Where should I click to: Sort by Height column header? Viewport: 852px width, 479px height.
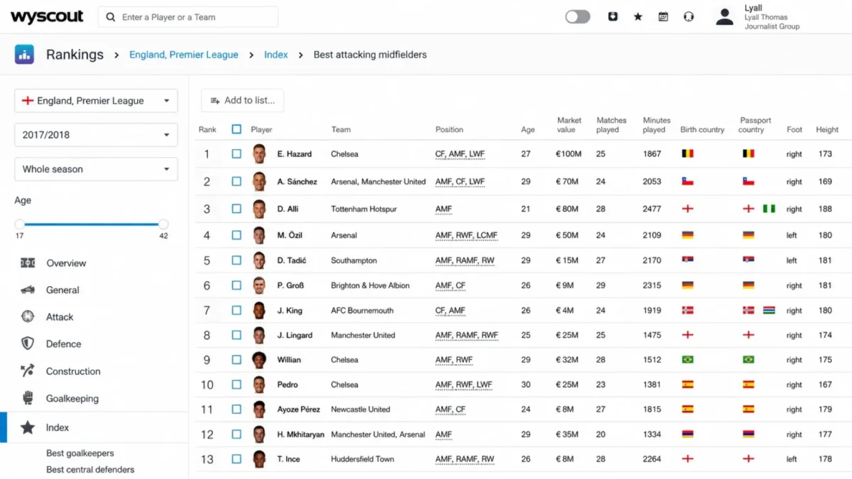click(827, 130)
